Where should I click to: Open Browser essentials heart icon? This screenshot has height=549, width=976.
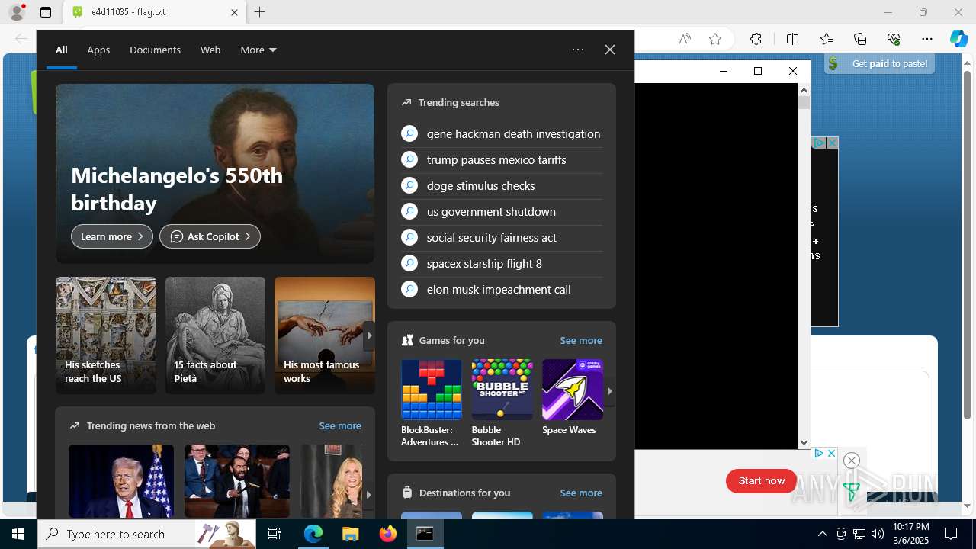coord(894,39)
